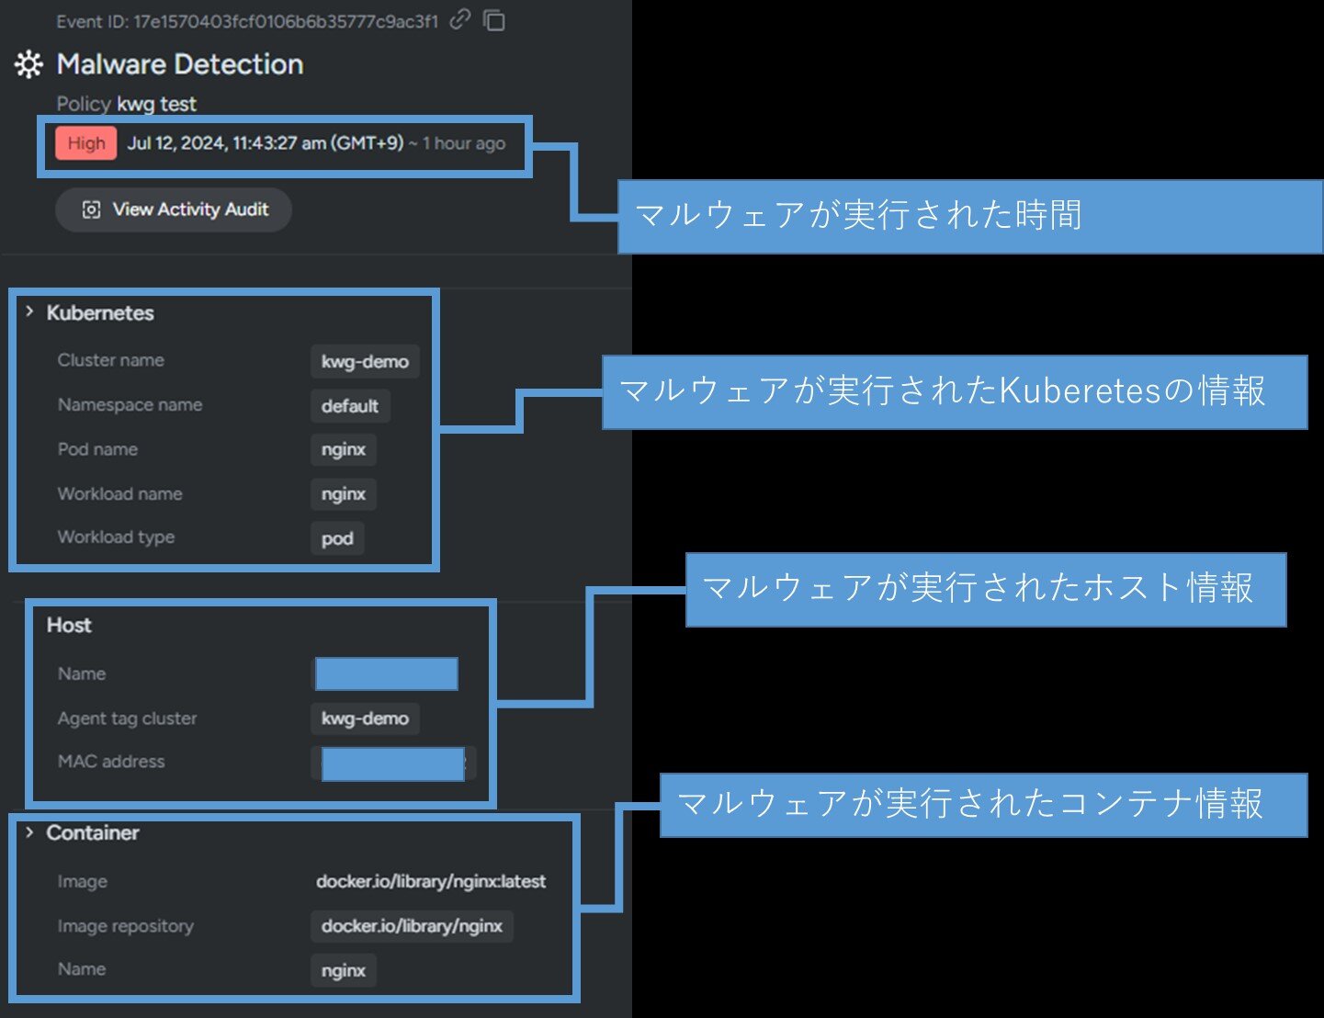Click the Pod name nginx tag
The height and width of the screenshot is (1018, 1324).
(343, 450)
